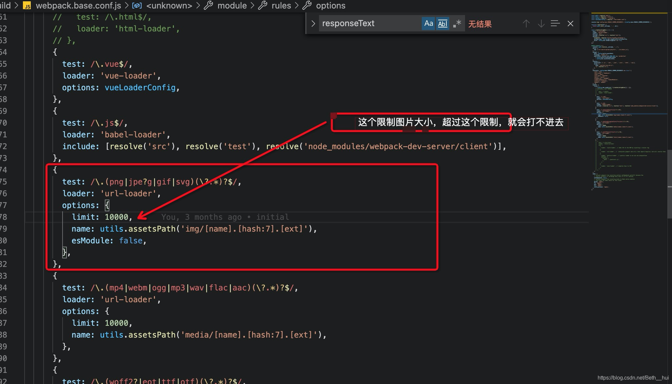This screenshot has width=672, height=384.
Task: Toggle Find in Selection icon
Action: 555,24
